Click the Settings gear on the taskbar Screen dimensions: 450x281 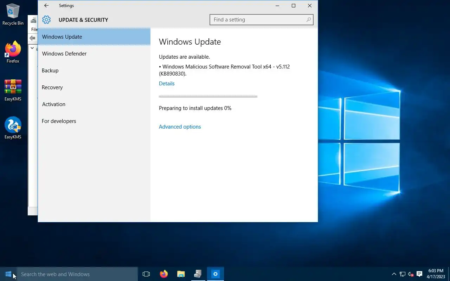(x=215, y=274)
